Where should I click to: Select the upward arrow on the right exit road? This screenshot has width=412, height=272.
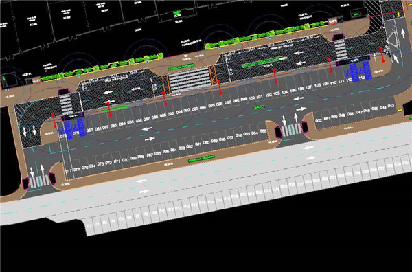pyautogui.click(x=403, y=34)
